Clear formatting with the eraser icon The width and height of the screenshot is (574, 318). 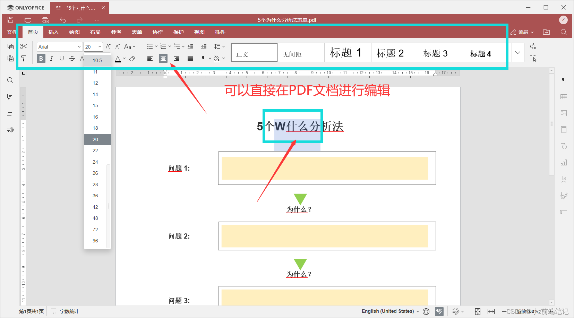(x=132, y=59)
